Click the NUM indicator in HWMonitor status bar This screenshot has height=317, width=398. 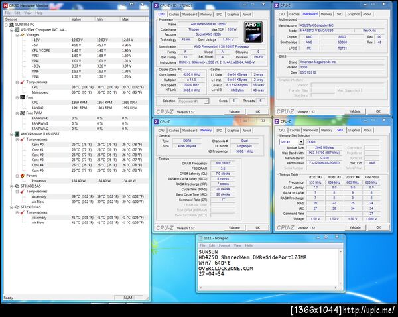point(128,298)
